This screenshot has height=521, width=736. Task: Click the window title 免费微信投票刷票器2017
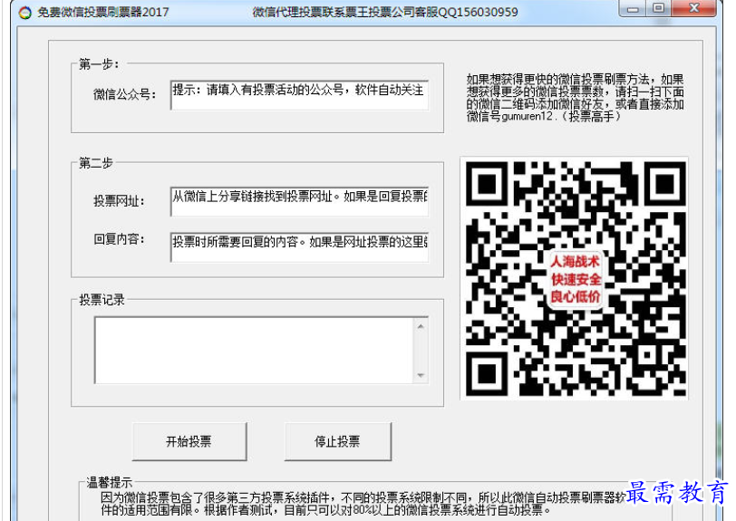tap(102, 12)
